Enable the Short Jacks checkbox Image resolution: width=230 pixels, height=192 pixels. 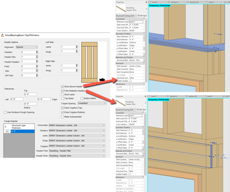pos(63,94)
